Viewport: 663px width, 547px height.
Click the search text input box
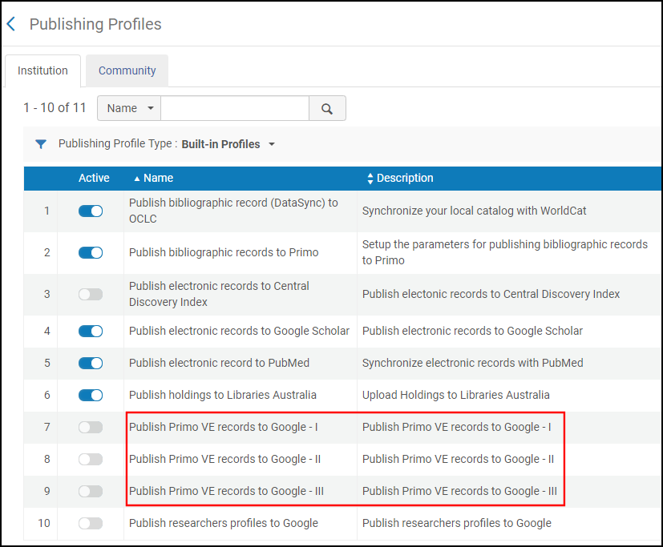(235, 108)
